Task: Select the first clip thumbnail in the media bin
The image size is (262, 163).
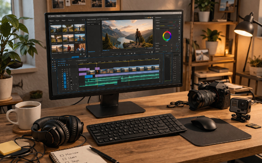Action: click(x=56, y=29)
